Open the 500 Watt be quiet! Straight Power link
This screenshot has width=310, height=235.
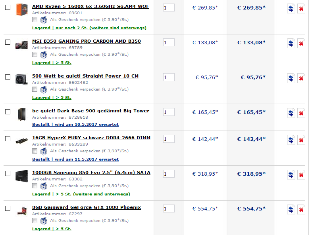85,76
